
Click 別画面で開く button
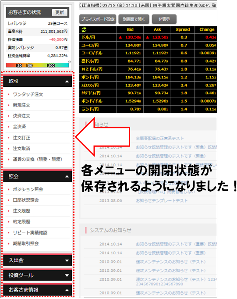(134, 19)
